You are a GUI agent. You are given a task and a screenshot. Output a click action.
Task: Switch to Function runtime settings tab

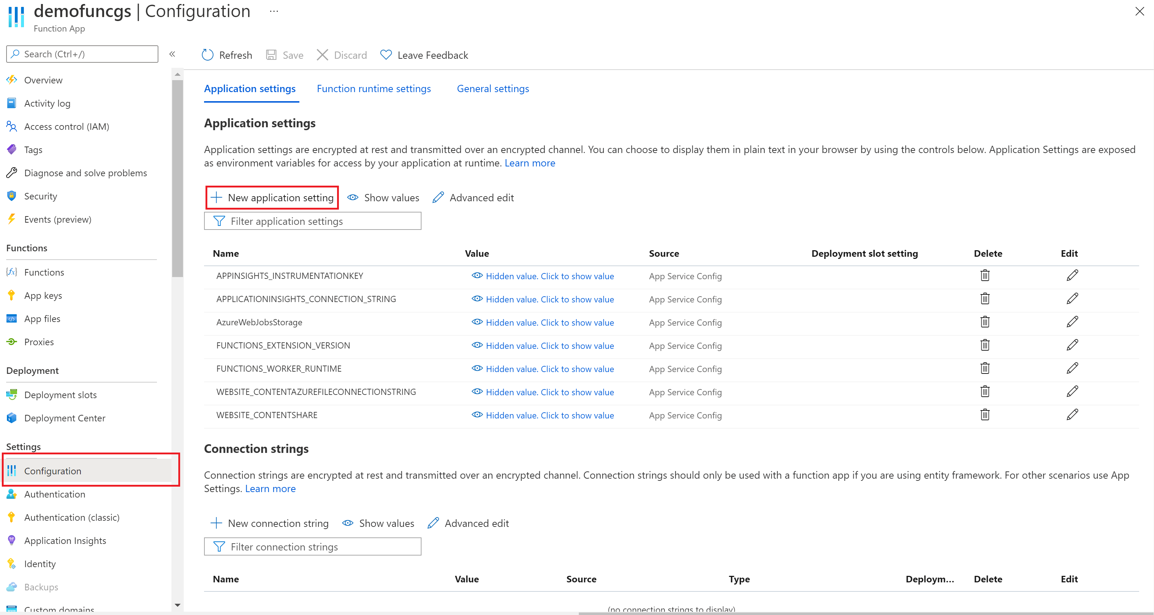coord(374,89)
